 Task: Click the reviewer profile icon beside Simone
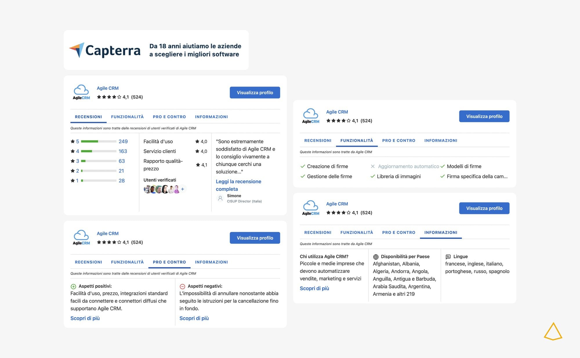220,198
